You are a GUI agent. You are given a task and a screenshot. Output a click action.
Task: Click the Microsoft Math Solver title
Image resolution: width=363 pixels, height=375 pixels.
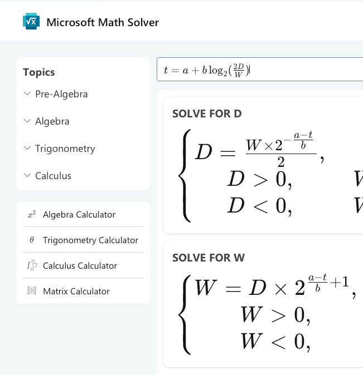click(x=103, y=22)
